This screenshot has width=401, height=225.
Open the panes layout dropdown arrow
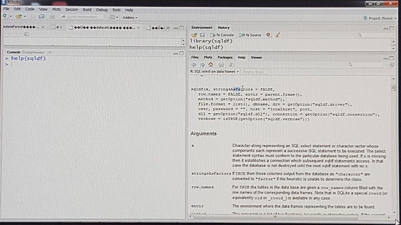[117, 17]
